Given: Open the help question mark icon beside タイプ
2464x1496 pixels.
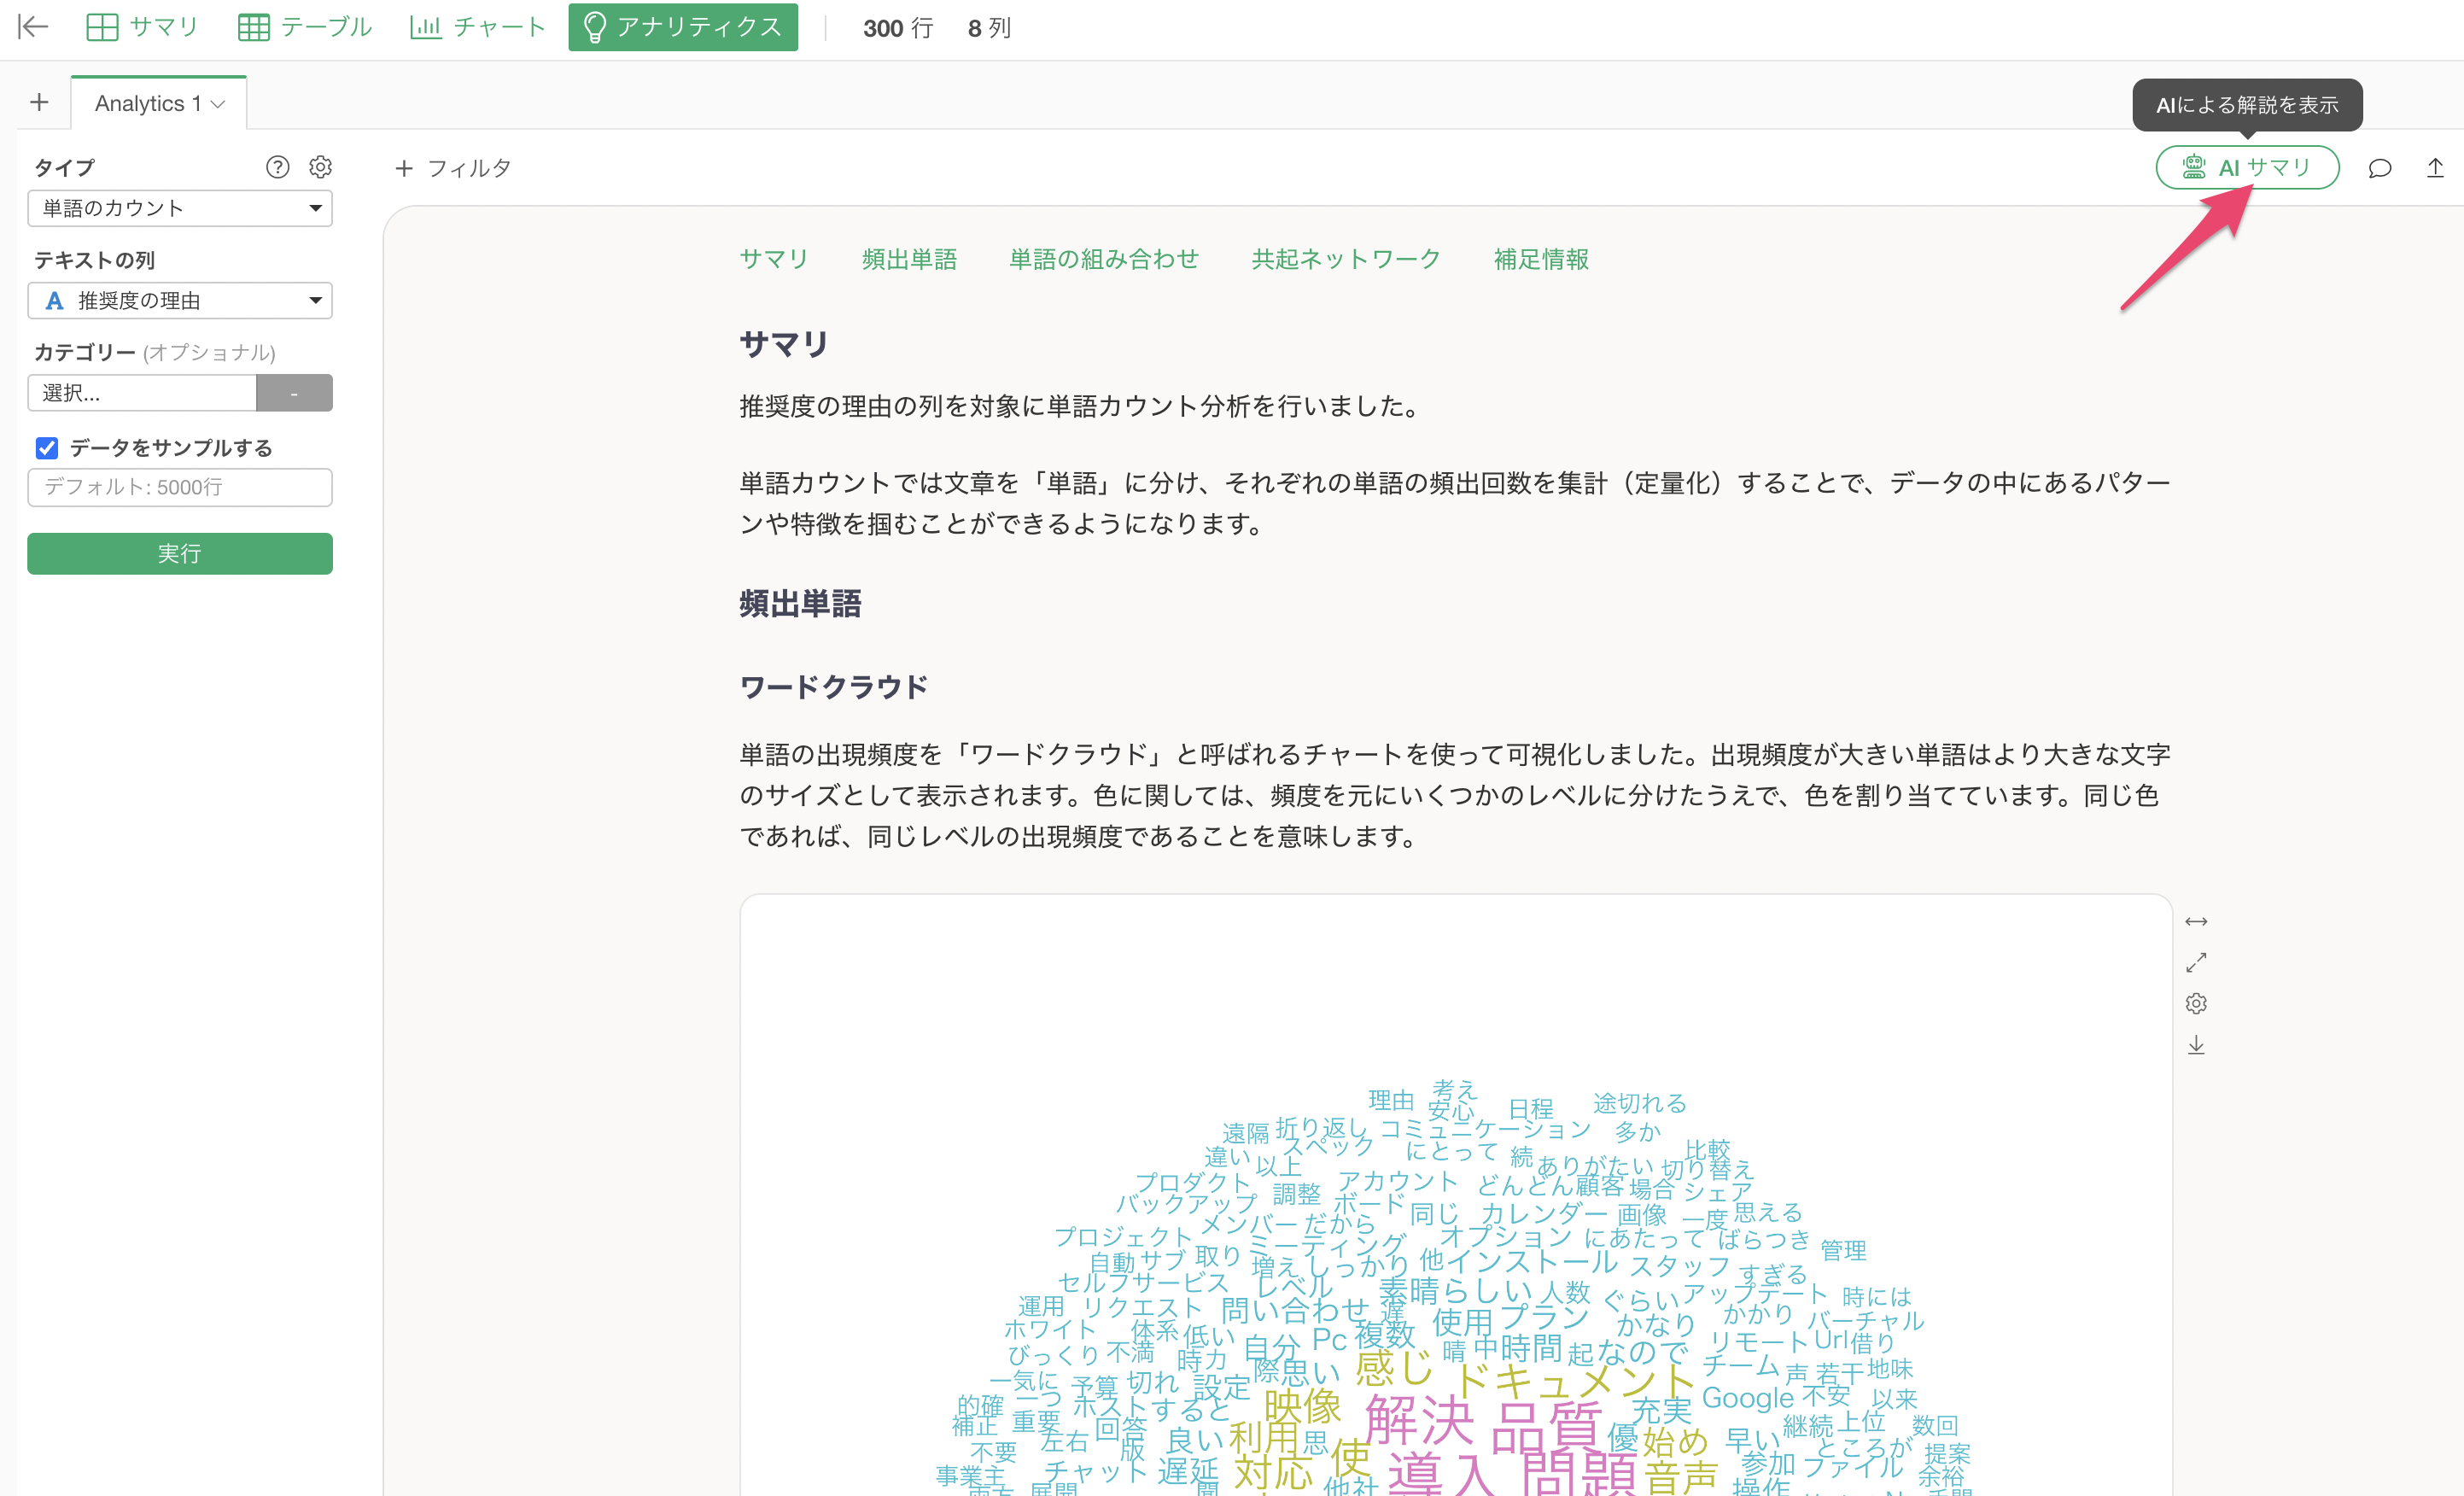Looking at the screenshot, I should [x=278, y=167].
